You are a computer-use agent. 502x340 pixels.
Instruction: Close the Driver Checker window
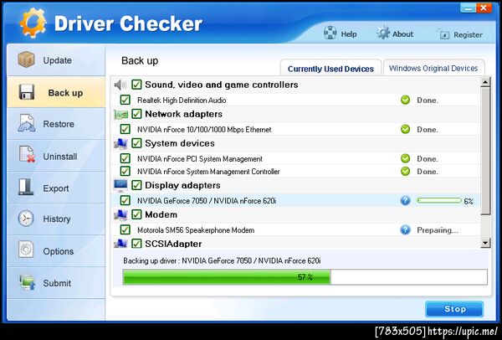click(484, 8)
